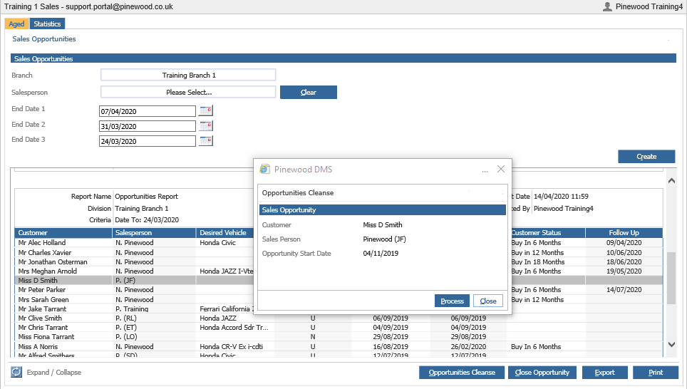Click the Create report button
The width and height of the screenshot is (687, 389).
pos(646,157)
